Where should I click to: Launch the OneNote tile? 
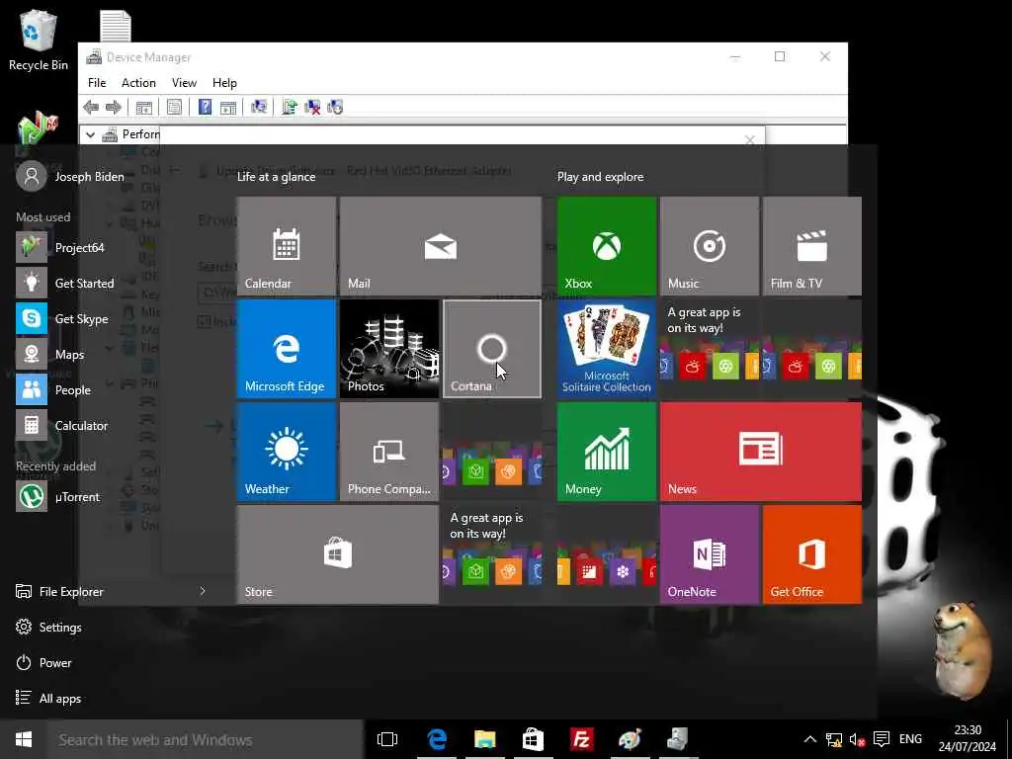coord(710,553)
